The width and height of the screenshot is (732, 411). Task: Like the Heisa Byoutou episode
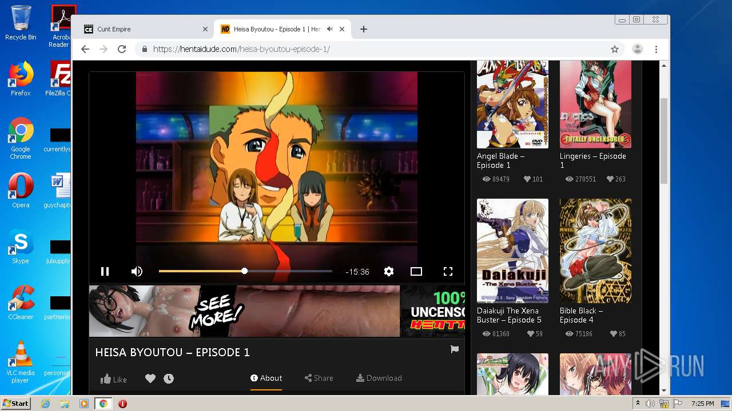113,379
